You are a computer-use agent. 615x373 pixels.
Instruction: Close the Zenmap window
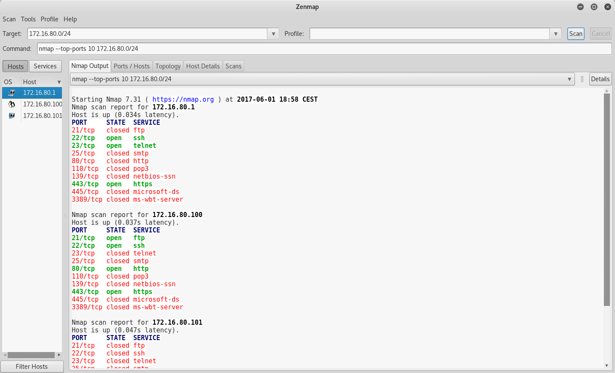coord(608,7)
